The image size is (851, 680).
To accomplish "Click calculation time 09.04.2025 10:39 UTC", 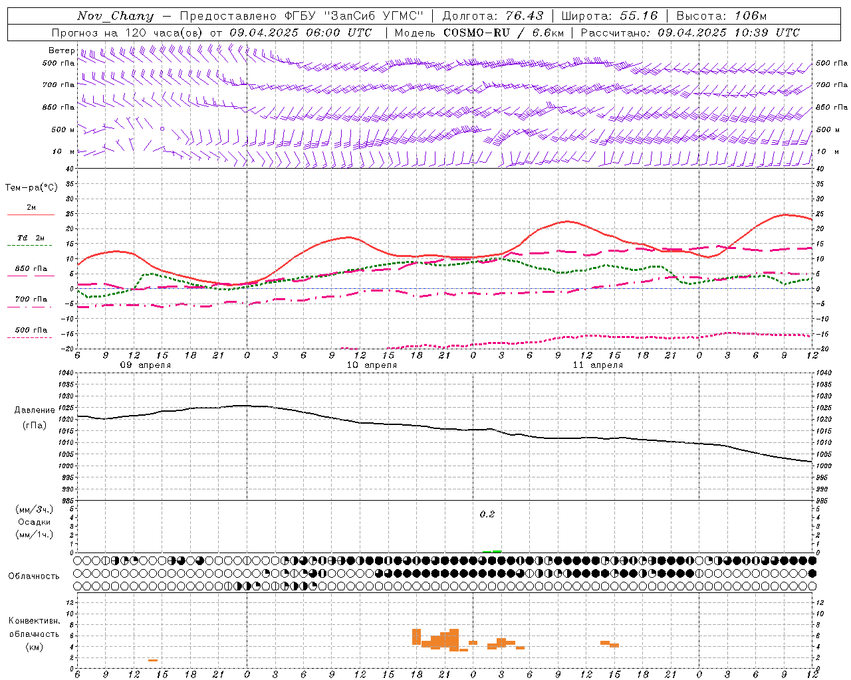I will click(x=729, y=33).
